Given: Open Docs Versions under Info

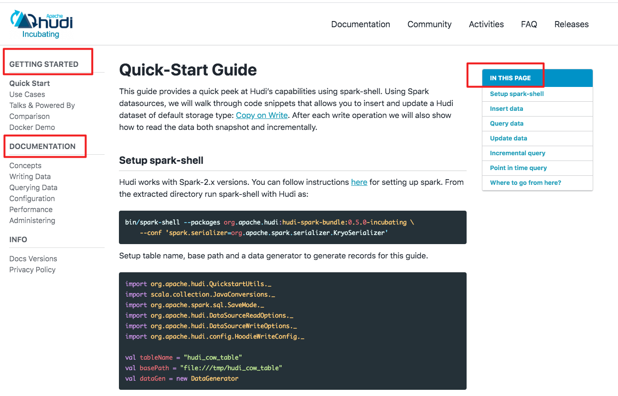Looking at the screenshot, I should pyautogui.click(x=33, y=258).
